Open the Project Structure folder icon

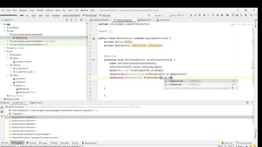coord(228,15)
